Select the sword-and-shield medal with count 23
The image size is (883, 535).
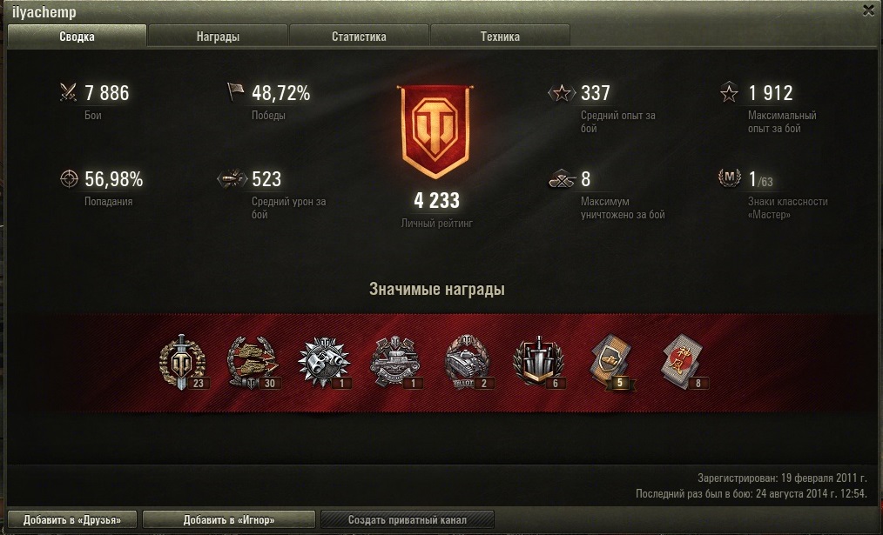point(182,362)
